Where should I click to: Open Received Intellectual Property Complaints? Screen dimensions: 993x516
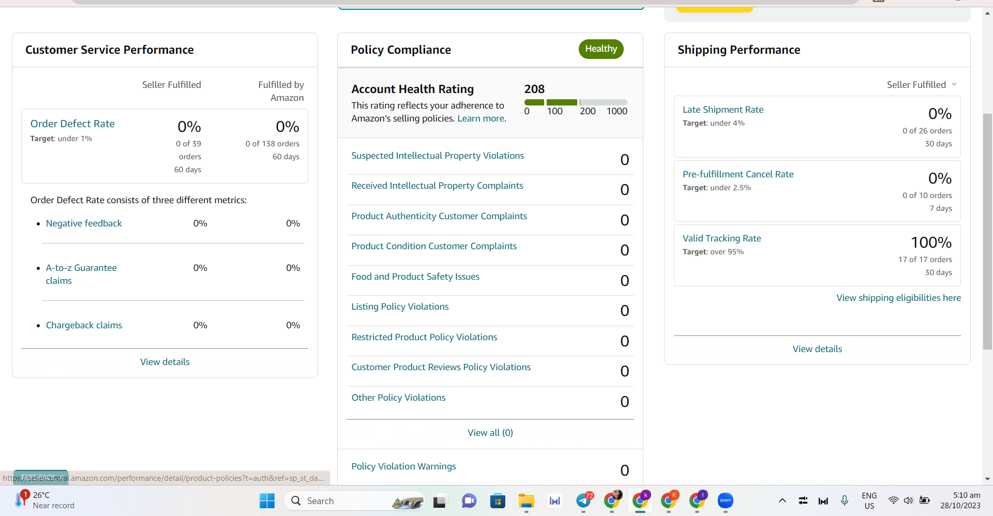tap(437, 186)
